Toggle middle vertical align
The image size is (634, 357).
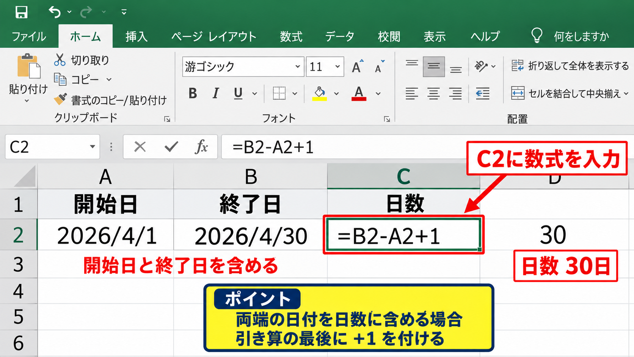click(x=434, y=66)
